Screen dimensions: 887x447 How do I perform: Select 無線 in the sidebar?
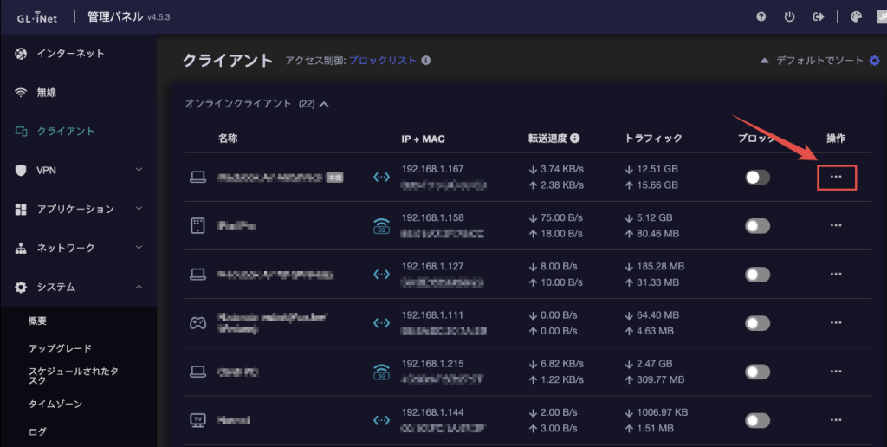pos(46,93)
